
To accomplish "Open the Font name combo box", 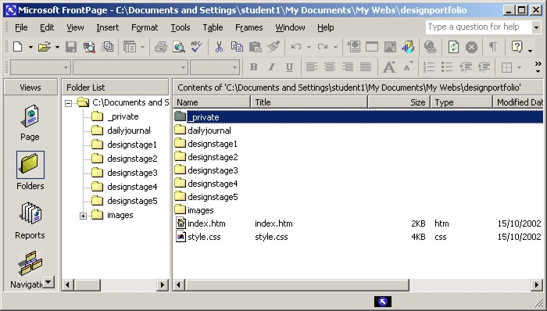I will click(x=130, y=67).
